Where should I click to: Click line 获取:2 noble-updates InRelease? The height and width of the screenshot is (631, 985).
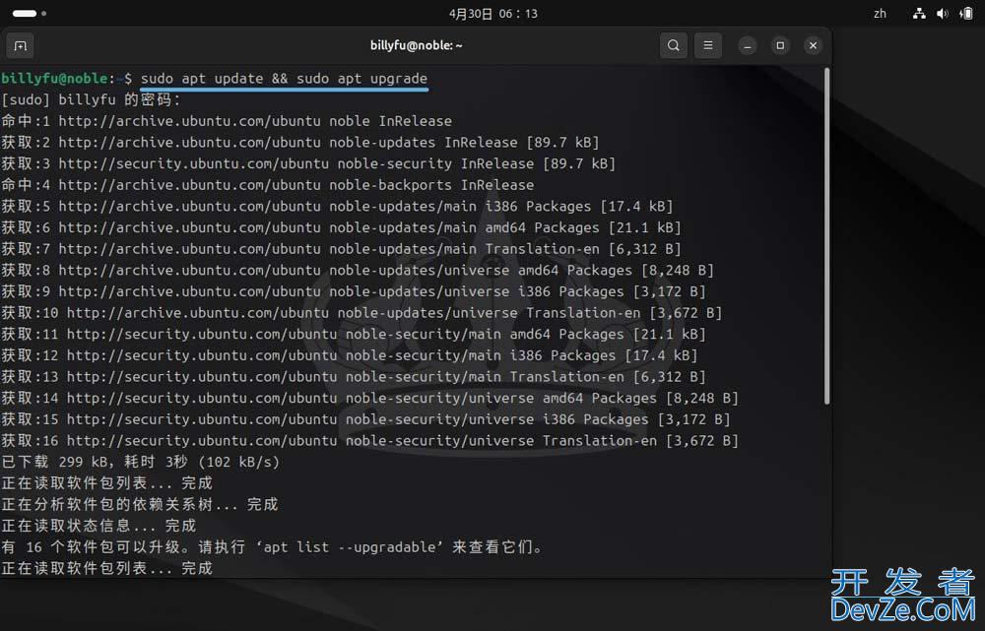(x=300, y=143)
